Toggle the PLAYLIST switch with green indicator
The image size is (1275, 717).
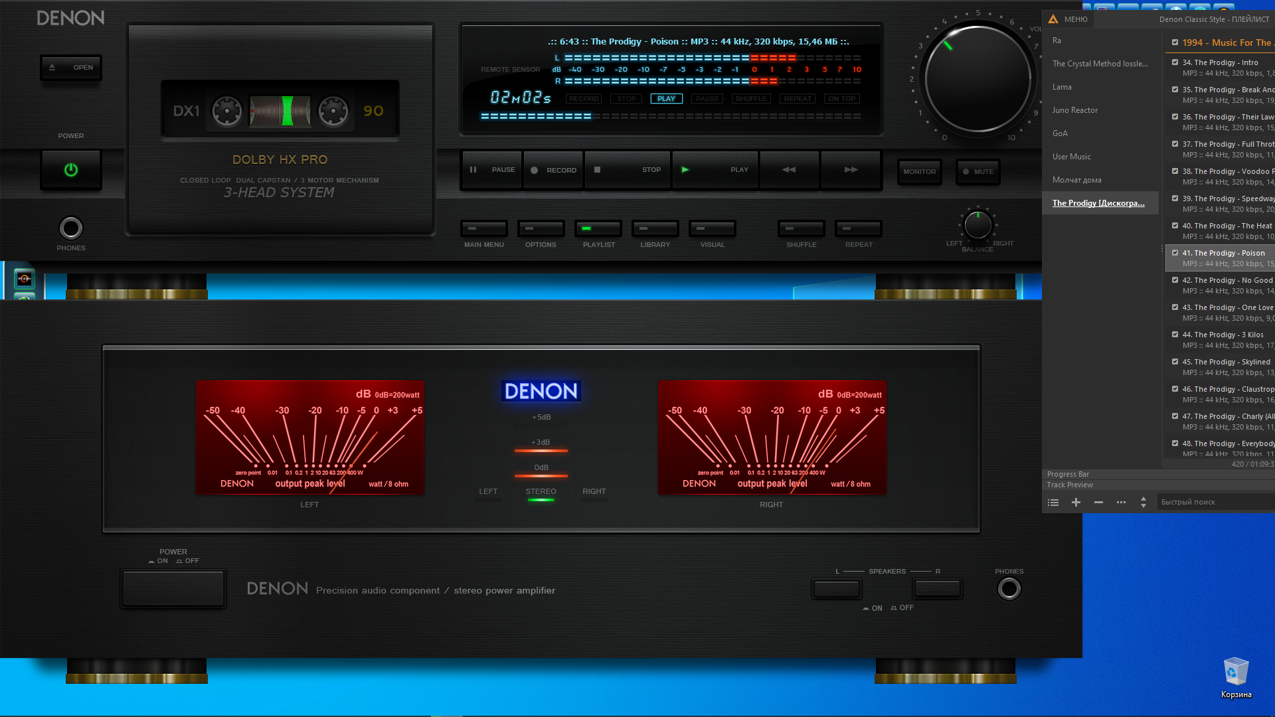(598, 228)
